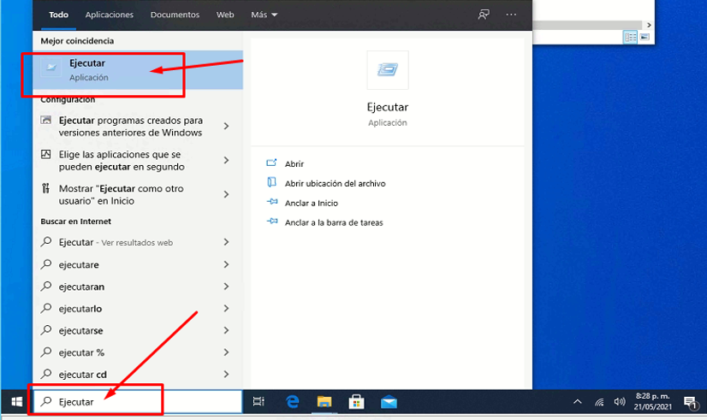Switch to the Aplicaciones tab

[x=110, y=15]
